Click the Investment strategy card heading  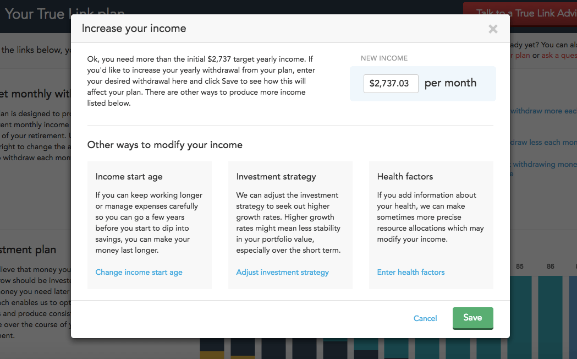point(276,177)
